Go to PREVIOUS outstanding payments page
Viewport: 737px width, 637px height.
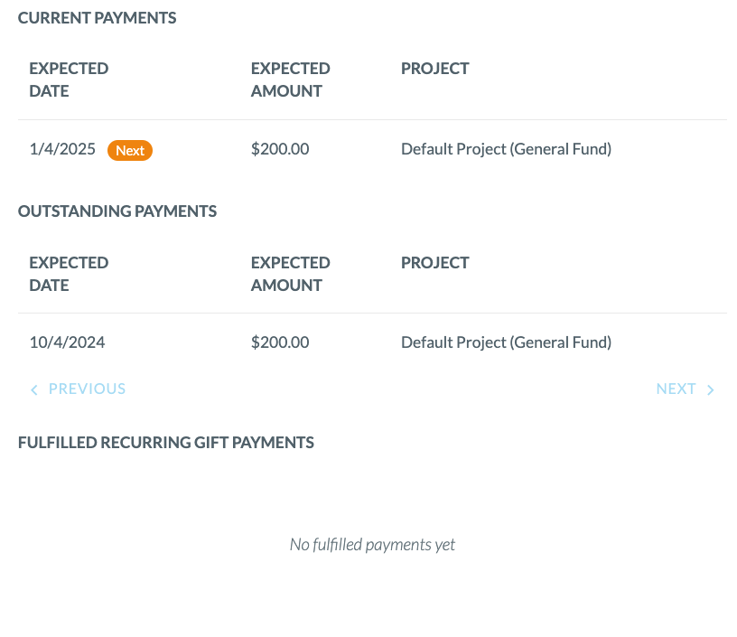click(x=78, y=389)
